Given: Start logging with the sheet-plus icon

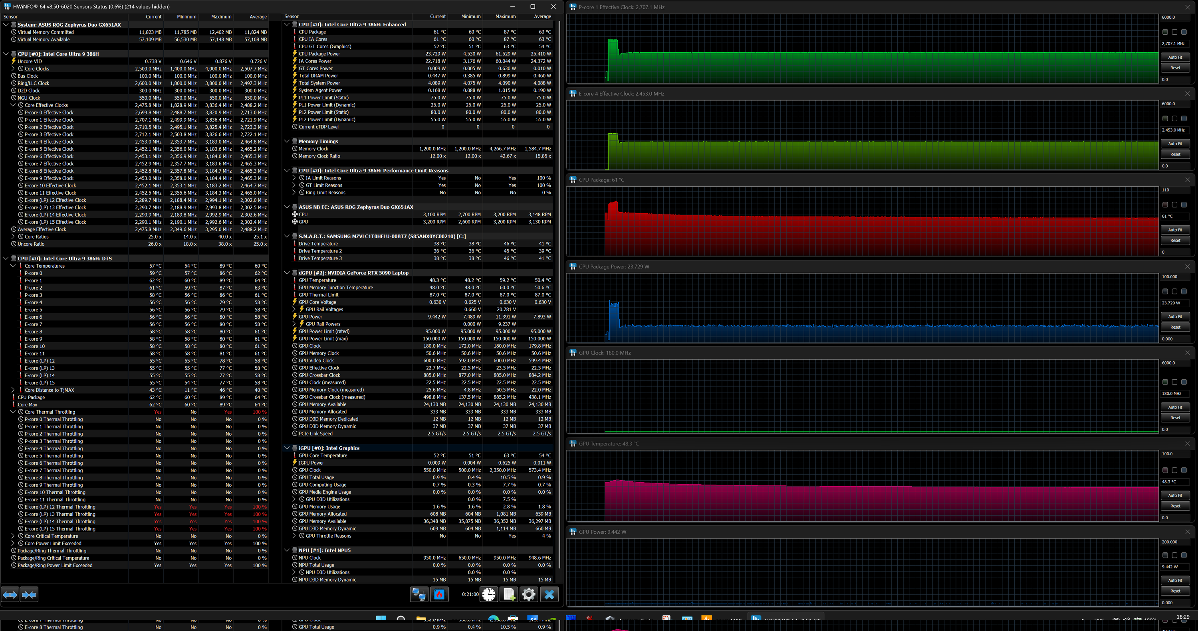Looking at the screenshot, I should tap(509, 594).
